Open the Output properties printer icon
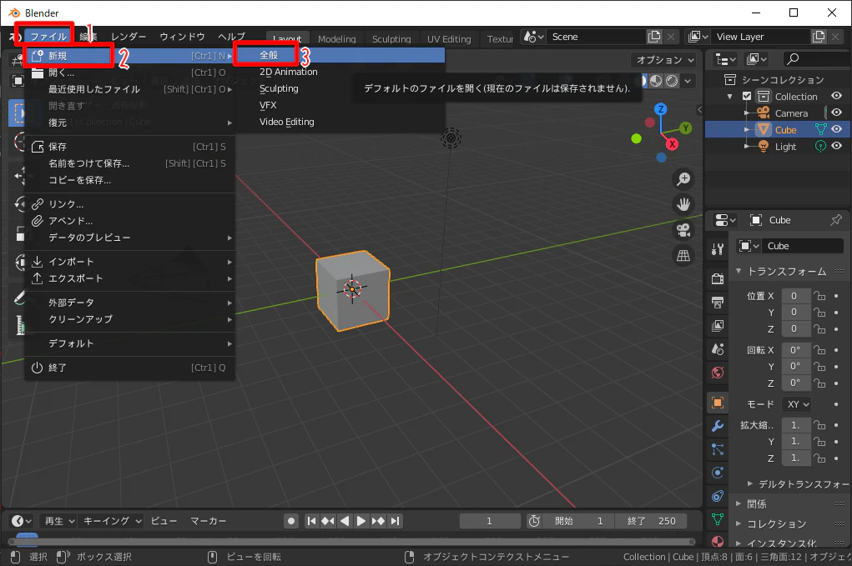 718,303
